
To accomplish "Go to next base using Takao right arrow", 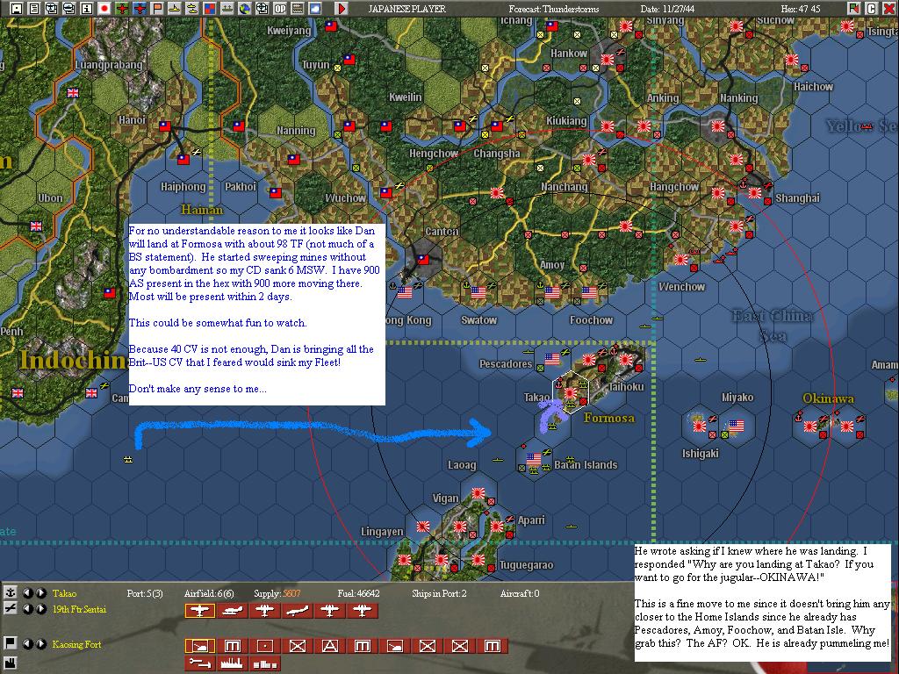I will (40, 593).
